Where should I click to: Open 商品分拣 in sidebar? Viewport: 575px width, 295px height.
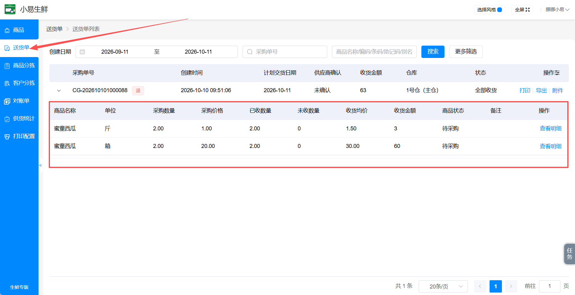point(19,65)
